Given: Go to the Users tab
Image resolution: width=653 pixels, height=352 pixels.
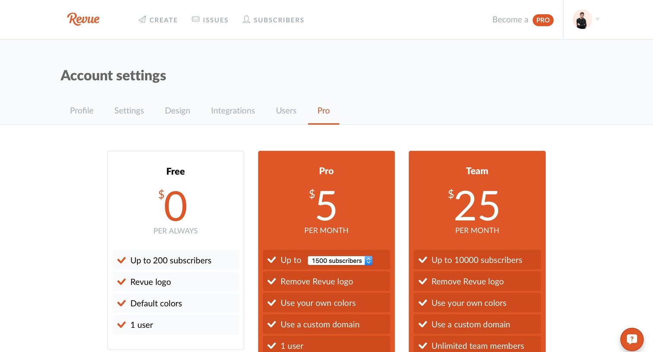Looking at the screenshot, I should click(286, 111).
